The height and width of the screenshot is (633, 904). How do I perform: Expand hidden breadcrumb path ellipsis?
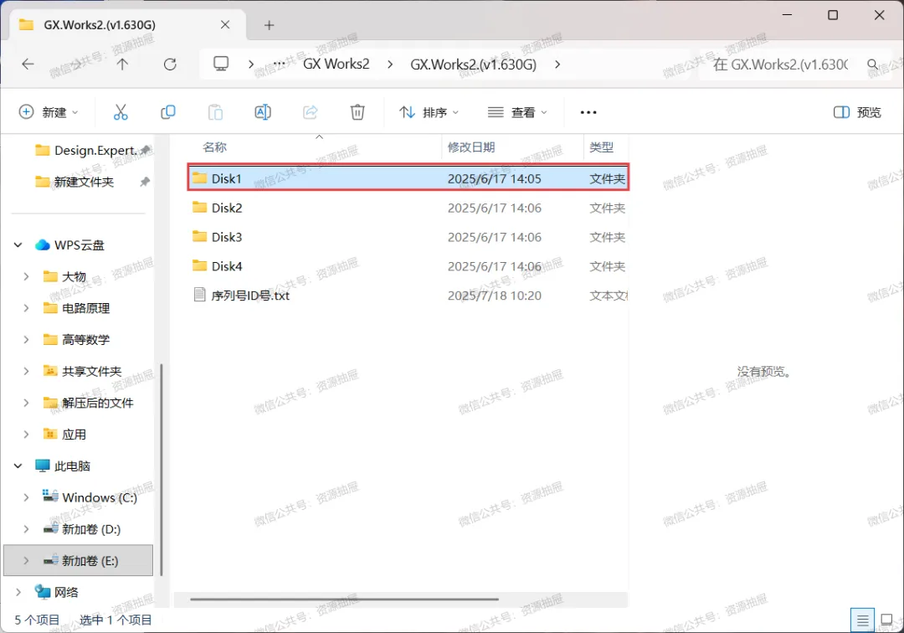[279, 64]
